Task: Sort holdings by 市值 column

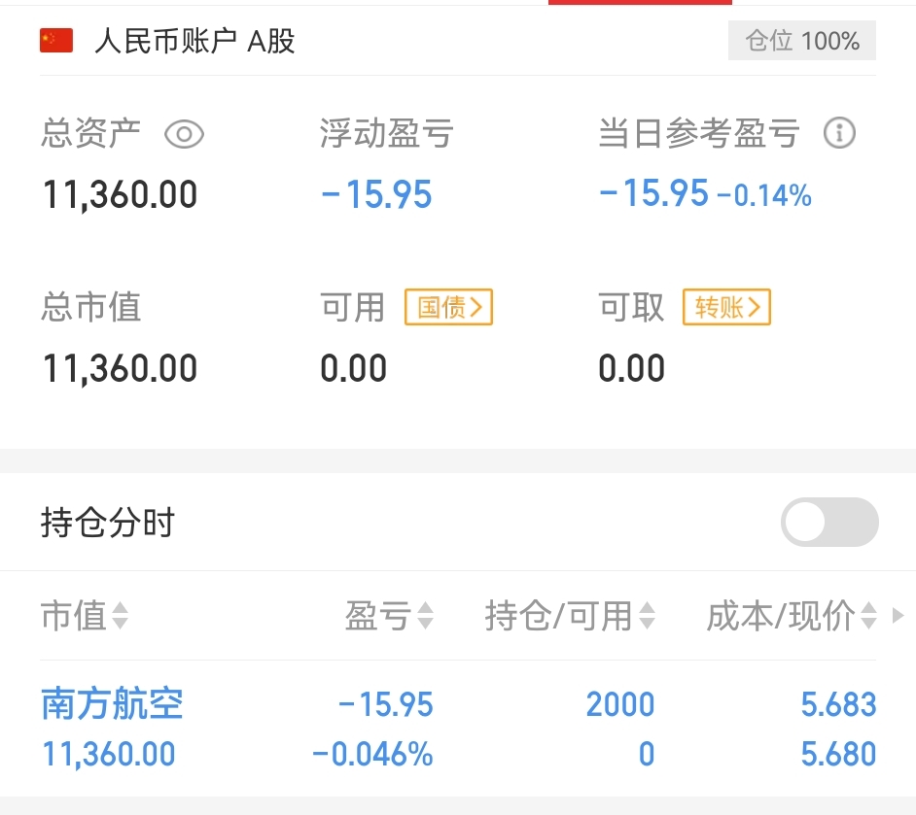Action: point(85,616)
